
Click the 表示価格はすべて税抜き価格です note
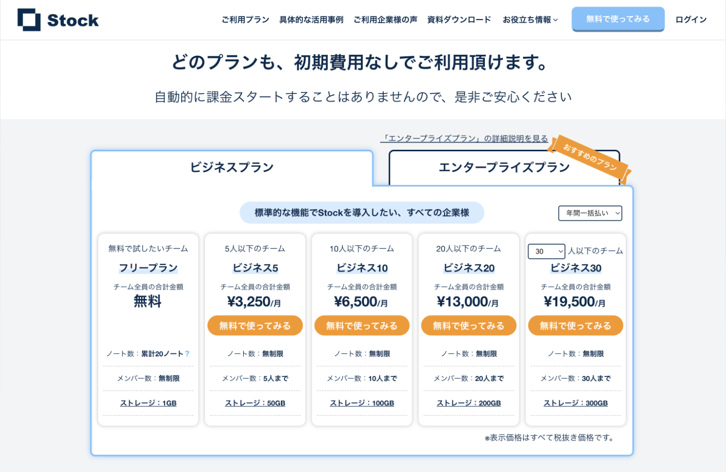click(550, 438)
